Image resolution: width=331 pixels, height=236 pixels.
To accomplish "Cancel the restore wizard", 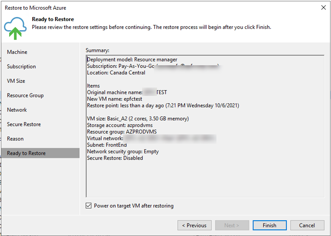I will tap(307, 225).
